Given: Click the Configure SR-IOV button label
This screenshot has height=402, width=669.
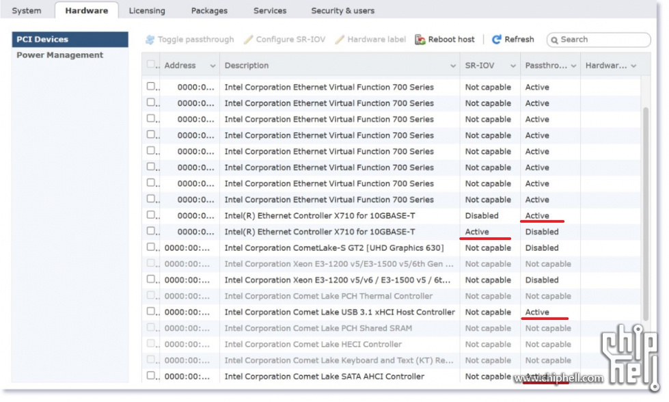Looking at the screenshot, I should coord(290,40).
